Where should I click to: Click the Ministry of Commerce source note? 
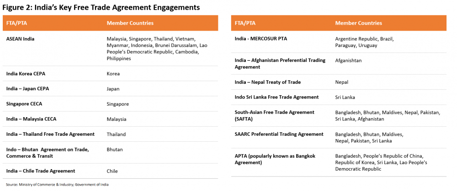[x=57, y=185]
